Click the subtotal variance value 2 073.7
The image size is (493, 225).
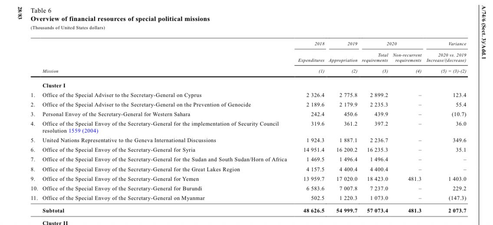457,211
